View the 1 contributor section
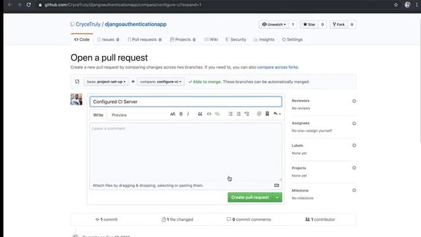The width and height of the screenshot is (421, 237). pyautogui.click(x=320, y=219)
